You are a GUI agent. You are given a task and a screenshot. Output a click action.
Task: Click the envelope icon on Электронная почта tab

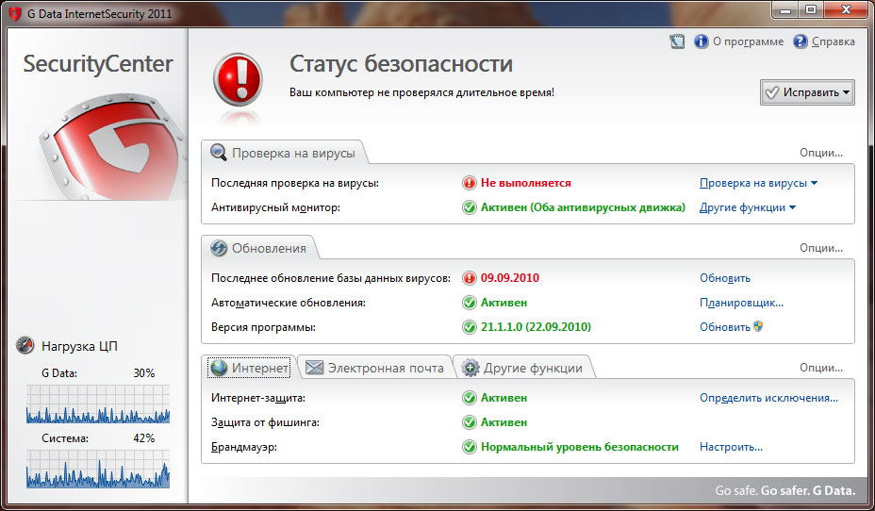tap(314, 368)
